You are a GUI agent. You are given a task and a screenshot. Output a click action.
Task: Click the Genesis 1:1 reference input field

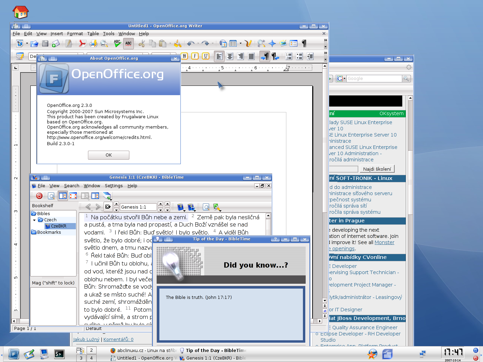[x=139, y=207]
